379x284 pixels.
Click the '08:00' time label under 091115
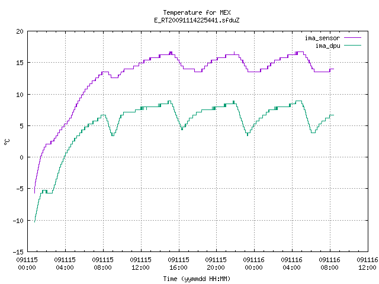point(102,267)
